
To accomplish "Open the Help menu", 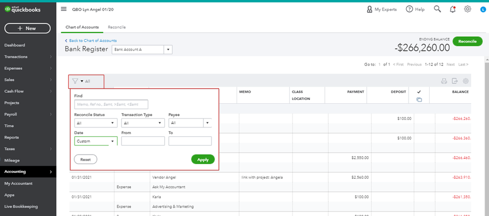I will [x=415, y=9].
